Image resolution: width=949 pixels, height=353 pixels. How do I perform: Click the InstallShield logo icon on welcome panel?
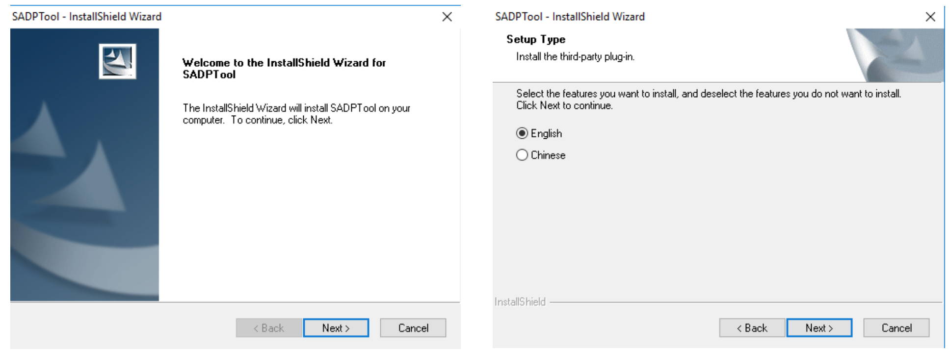(x=117, y=61)
